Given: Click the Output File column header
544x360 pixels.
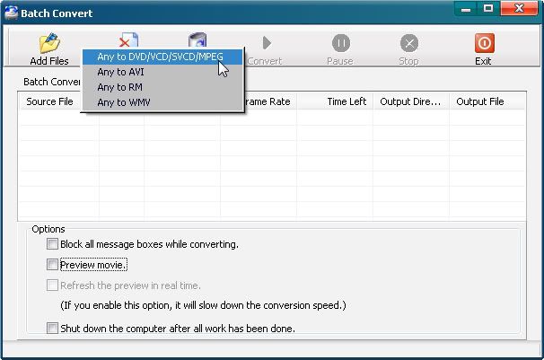Looking at the screenshot, I should point(479,101).
